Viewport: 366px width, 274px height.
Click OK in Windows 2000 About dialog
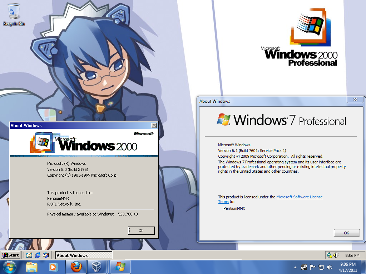(141, 230)
